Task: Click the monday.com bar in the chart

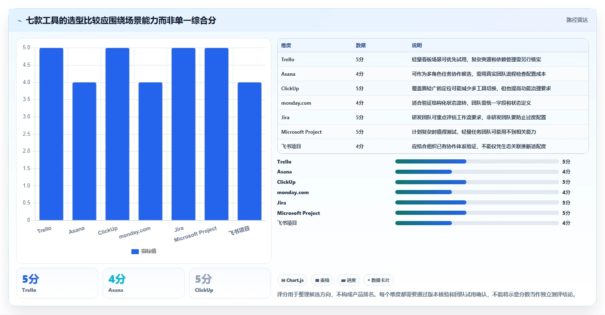Action: [x=151, y=151]
